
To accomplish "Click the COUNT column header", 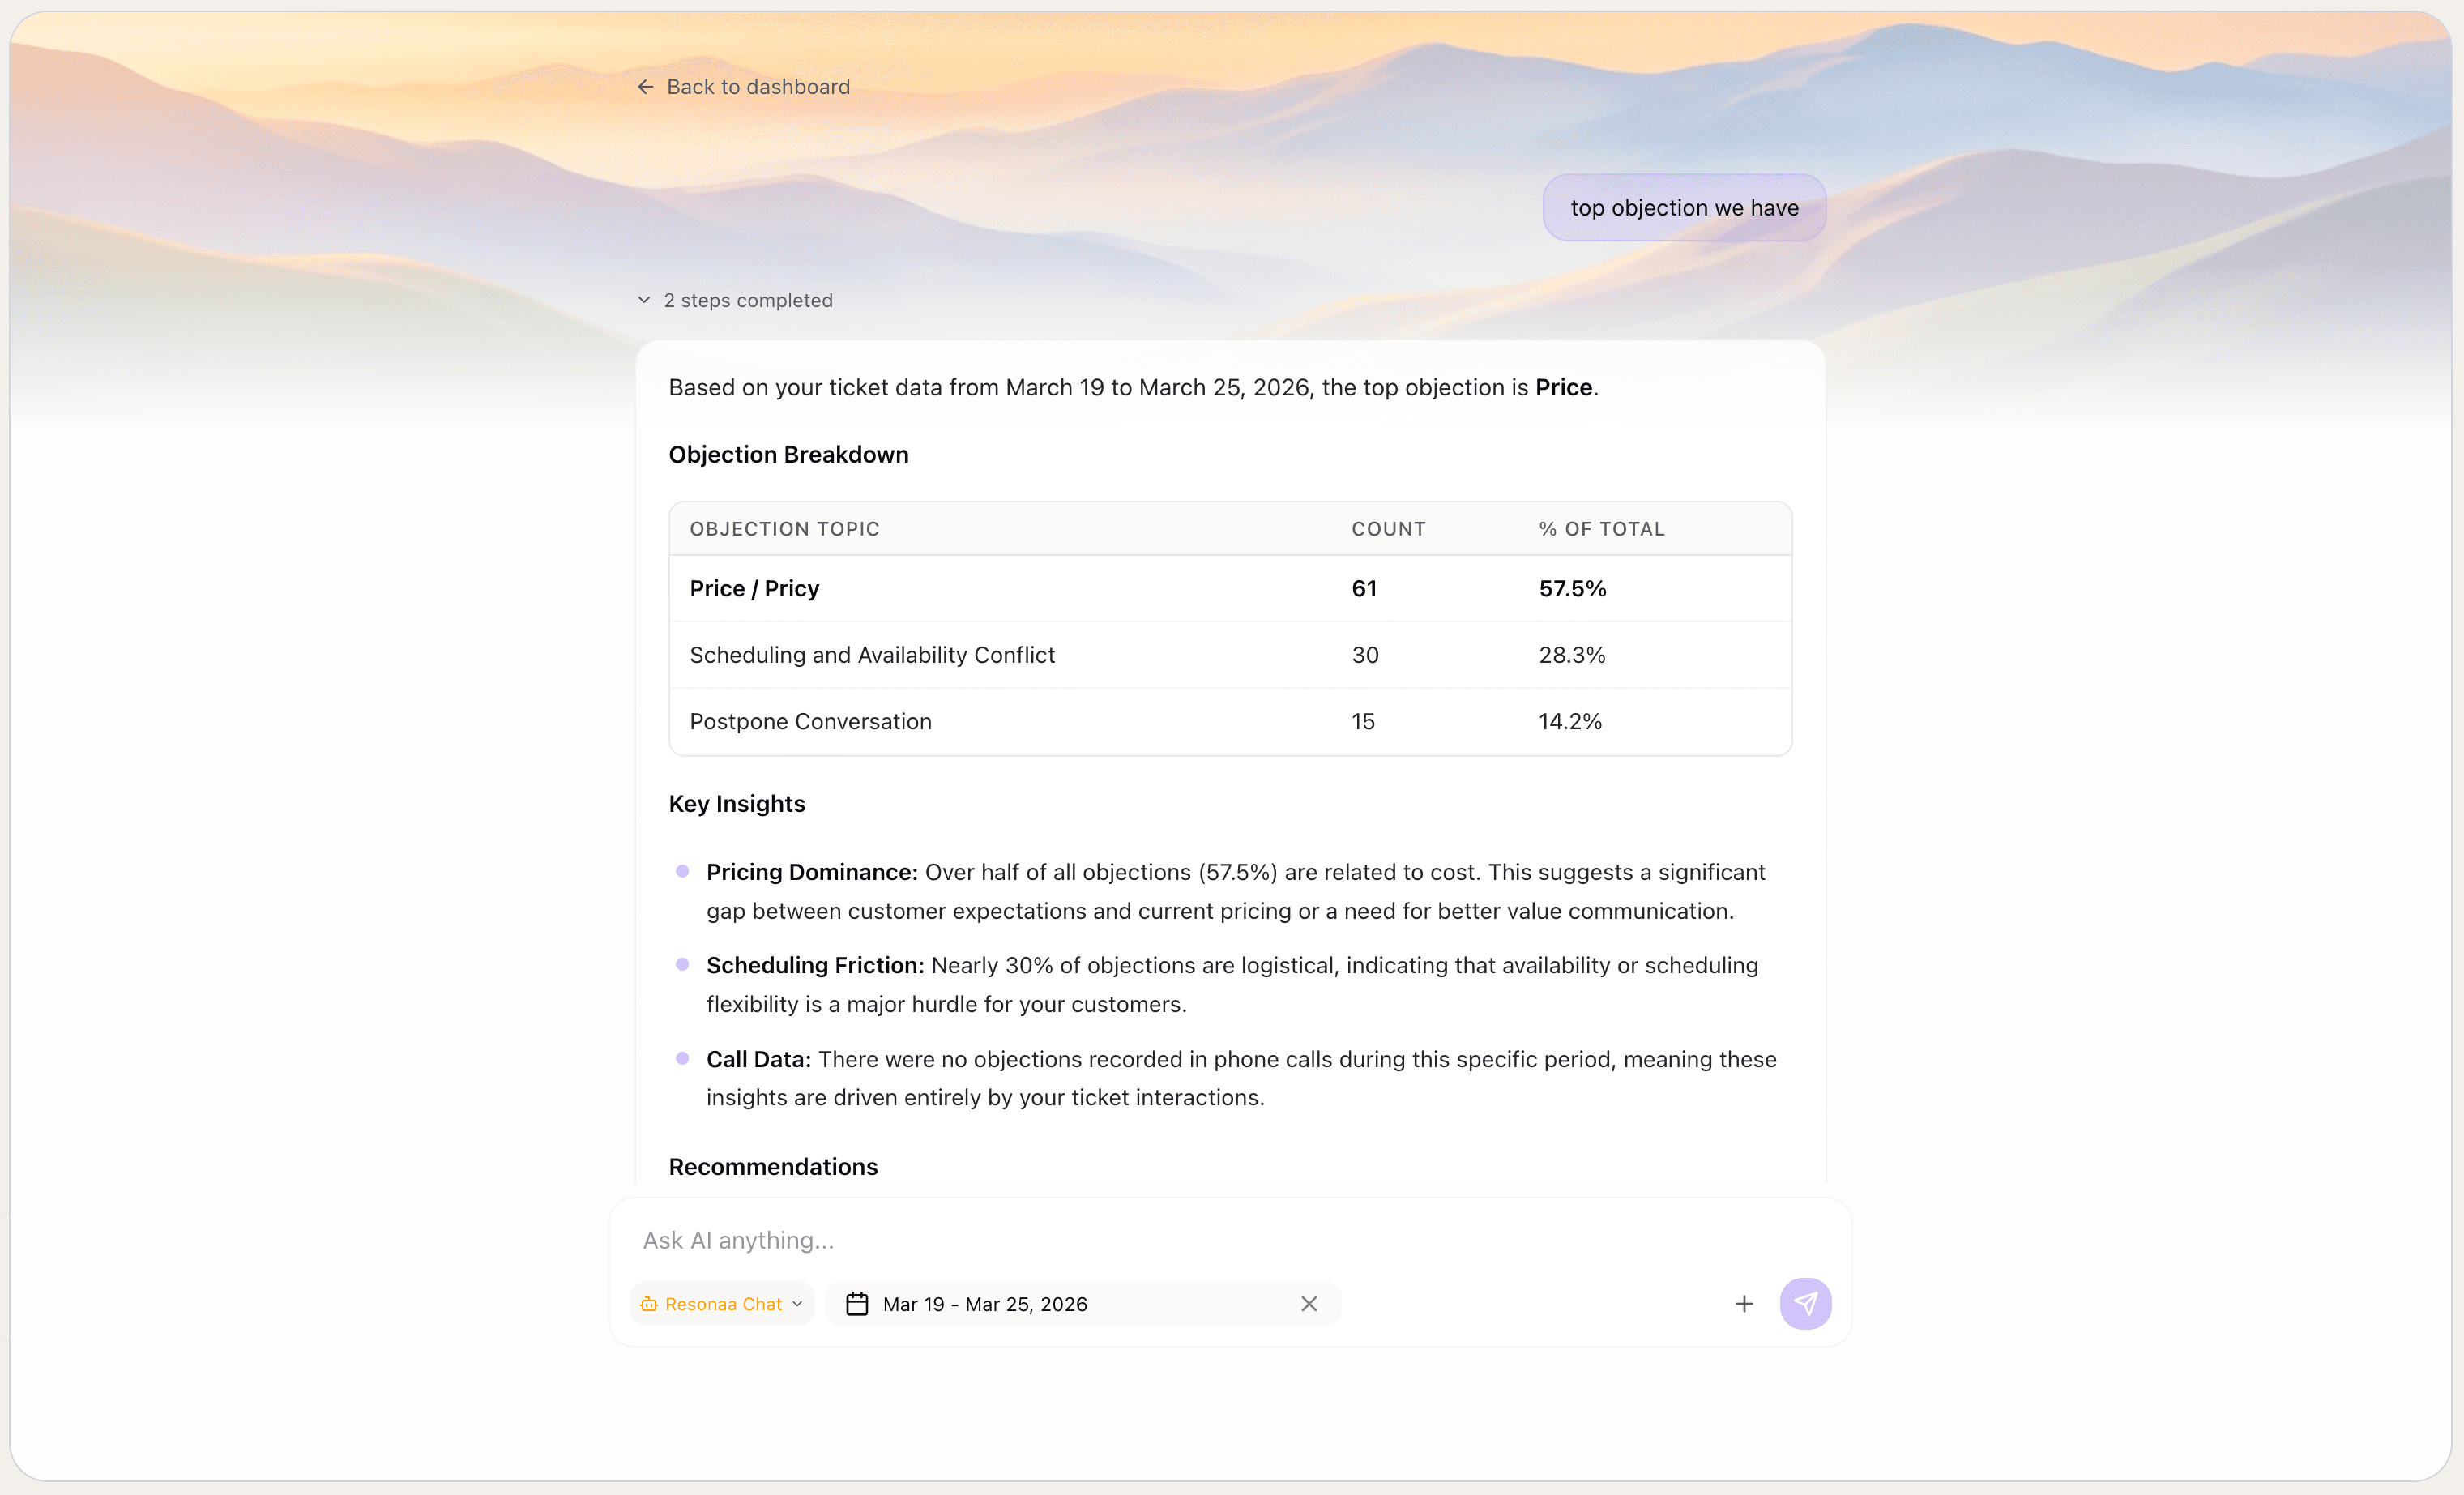I will [1388, 529].
